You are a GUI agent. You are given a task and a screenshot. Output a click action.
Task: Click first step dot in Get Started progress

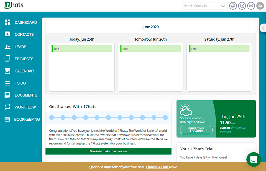pyautogui.click(x=52, y=118)
